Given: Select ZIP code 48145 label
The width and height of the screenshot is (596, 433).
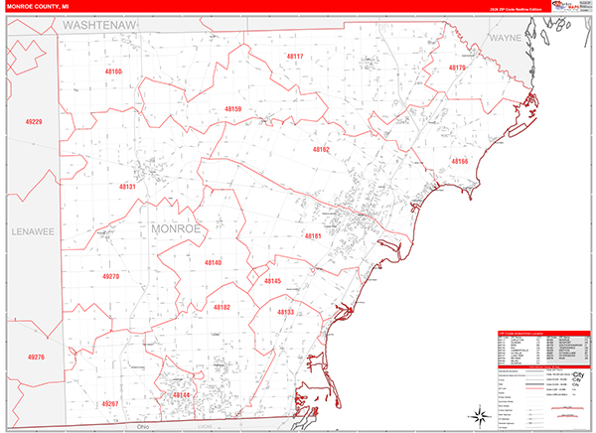Looking at the screenshot, I should (272, 281).
